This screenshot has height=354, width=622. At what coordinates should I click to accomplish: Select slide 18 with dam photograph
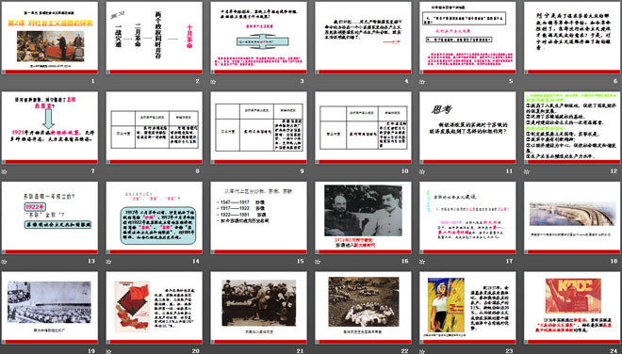[x=572, y=217]
